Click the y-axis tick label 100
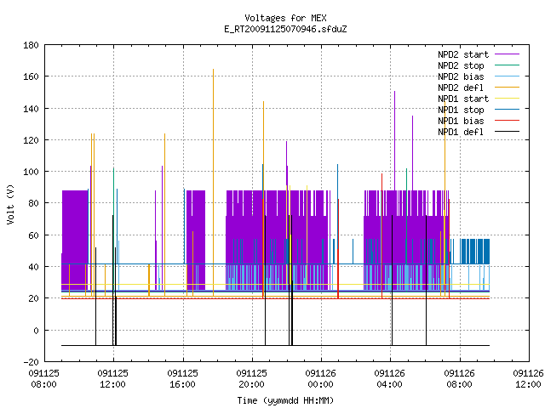This screenshot has width=545, height=408. (x=31, y=172)
